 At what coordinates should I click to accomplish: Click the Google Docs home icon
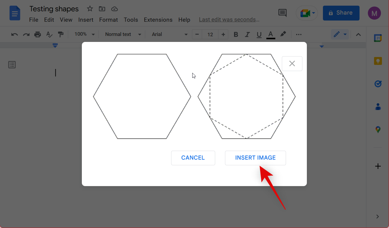pyautogui.click(x=15, y=13)
